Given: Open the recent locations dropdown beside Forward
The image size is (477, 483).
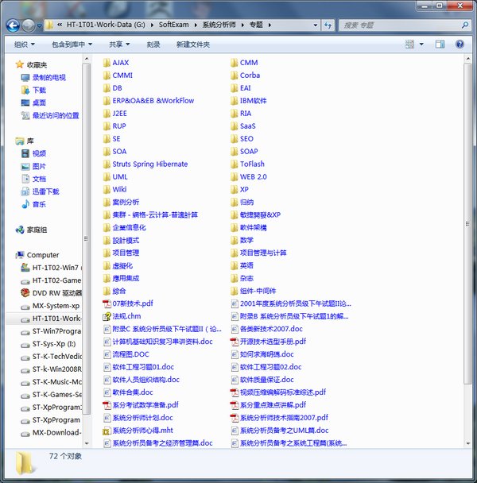Looking at the screenshot, I should 39,25.
